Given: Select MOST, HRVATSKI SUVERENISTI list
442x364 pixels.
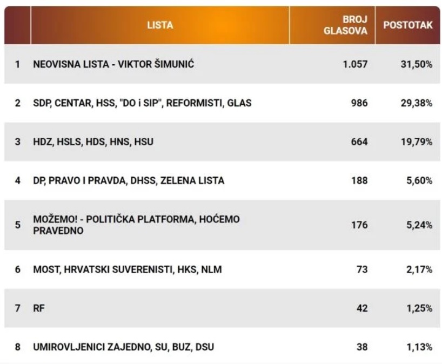Looking at the screenshot, I should tap(128, 269).
